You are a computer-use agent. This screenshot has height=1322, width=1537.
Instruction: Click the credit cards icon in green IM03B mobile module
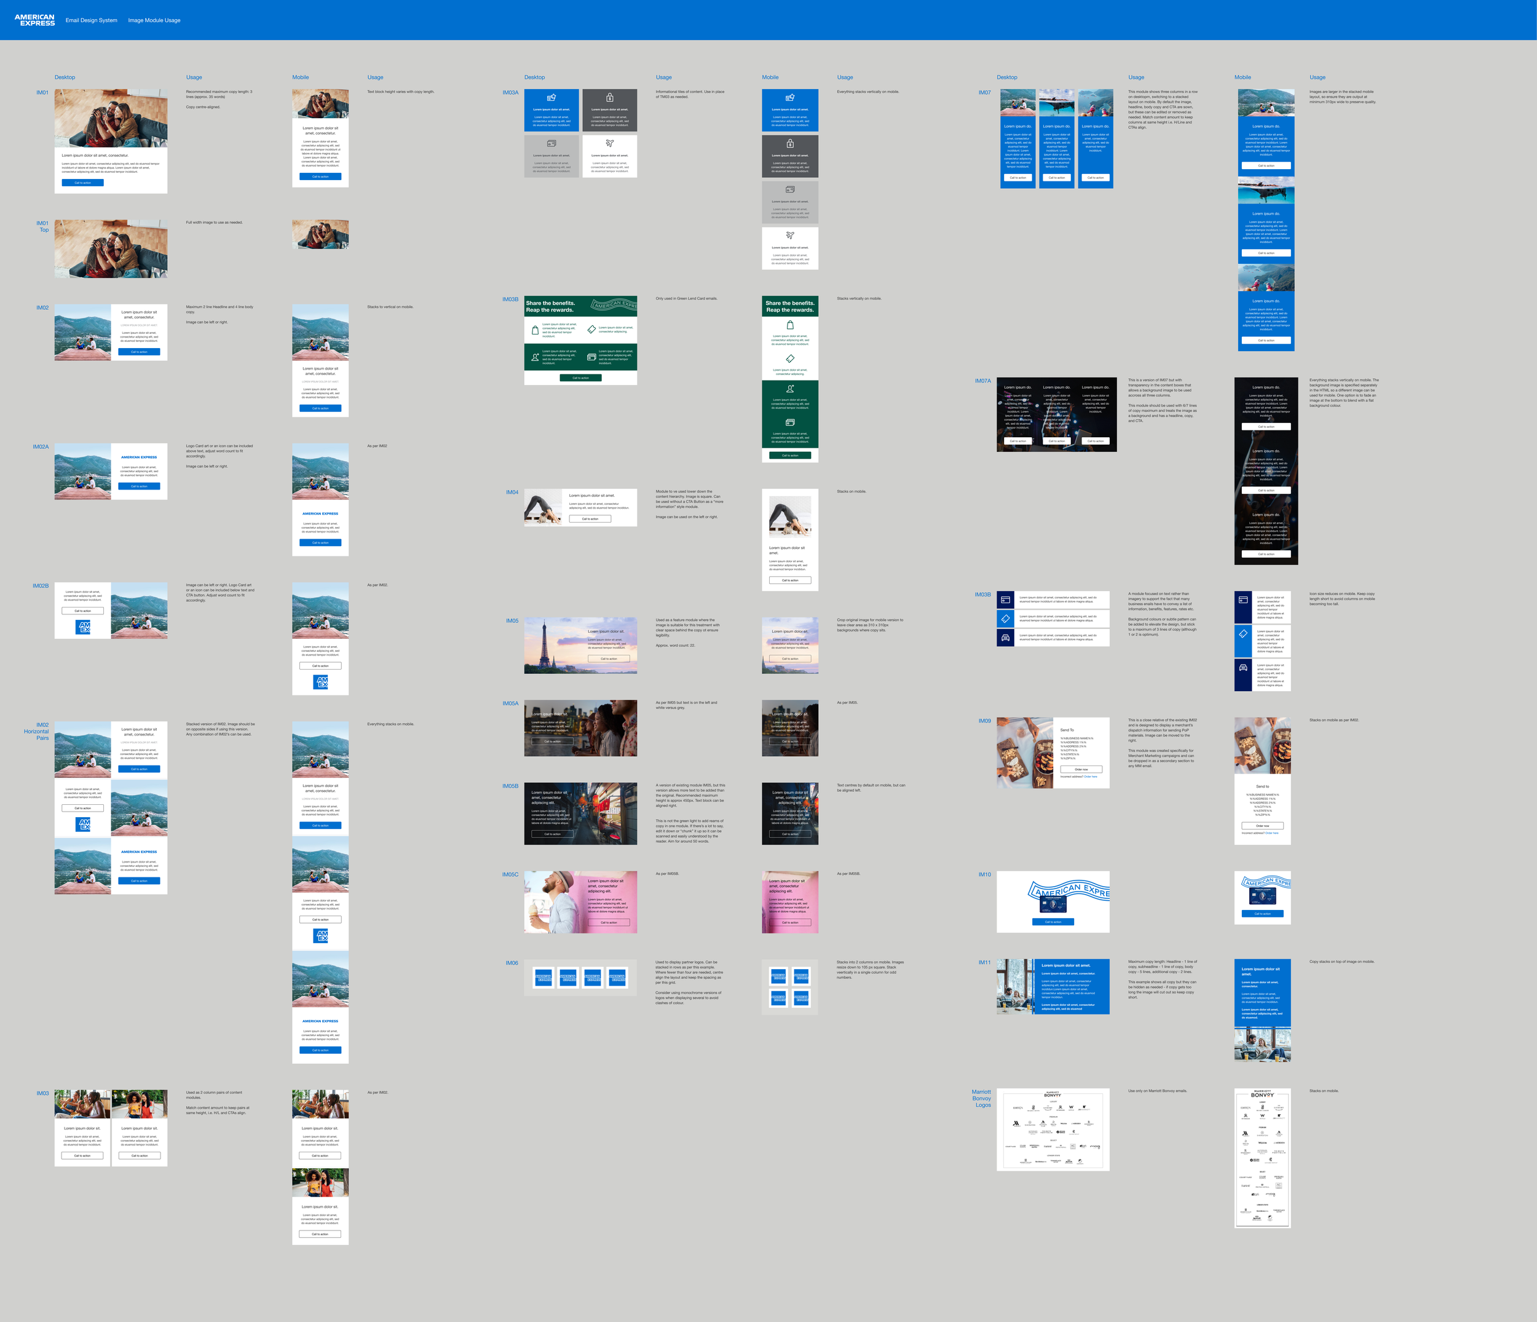tap(790, 422)
